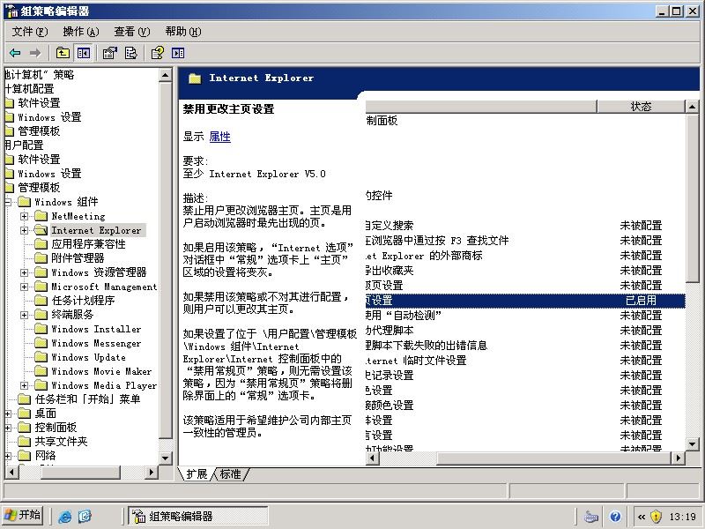Click the Export List toolbar icon
The width and height of the screenshot is (705, 529).
pos(130,53)
